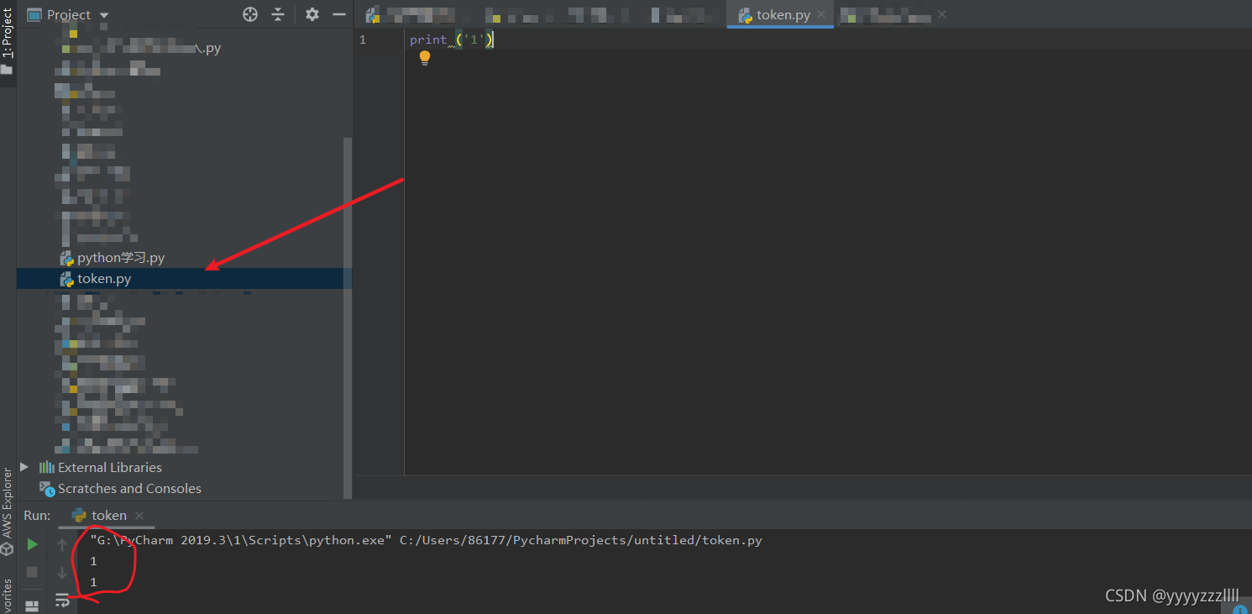Expand External Libraries node

point(24,467)
